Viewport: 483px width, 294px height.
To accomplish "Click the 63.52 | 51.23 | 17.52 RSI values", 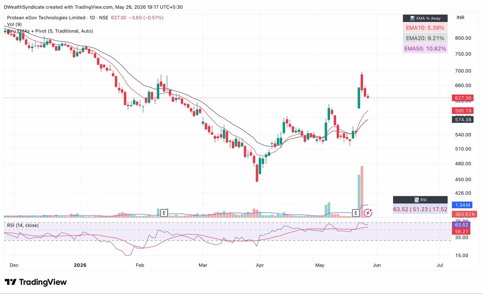I will point(420,209).
